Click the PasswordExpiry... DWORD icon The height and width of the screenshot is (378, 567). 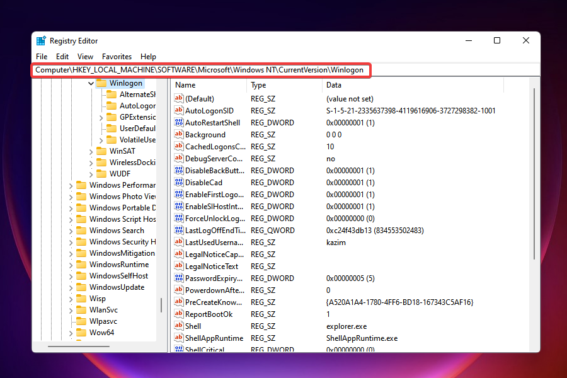[179, 278]
